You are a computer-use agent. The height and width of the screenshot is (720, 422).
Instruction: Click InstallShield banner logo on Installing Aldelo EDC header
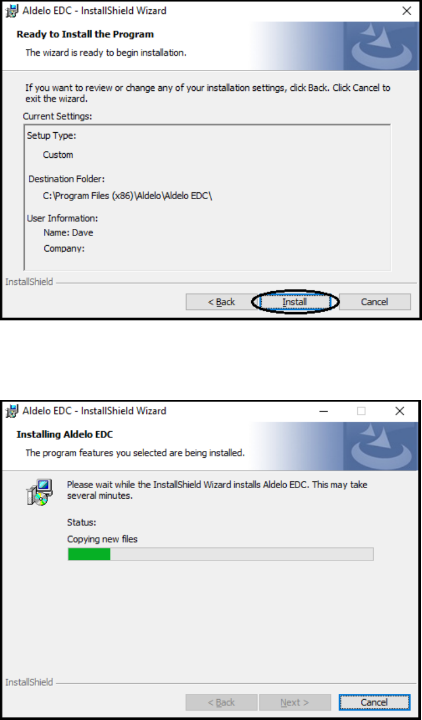click(x=381, y=446)
